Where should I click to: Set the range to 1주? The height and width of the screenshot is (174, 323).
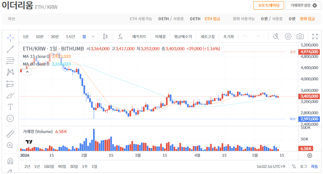[x=85, y=166]
